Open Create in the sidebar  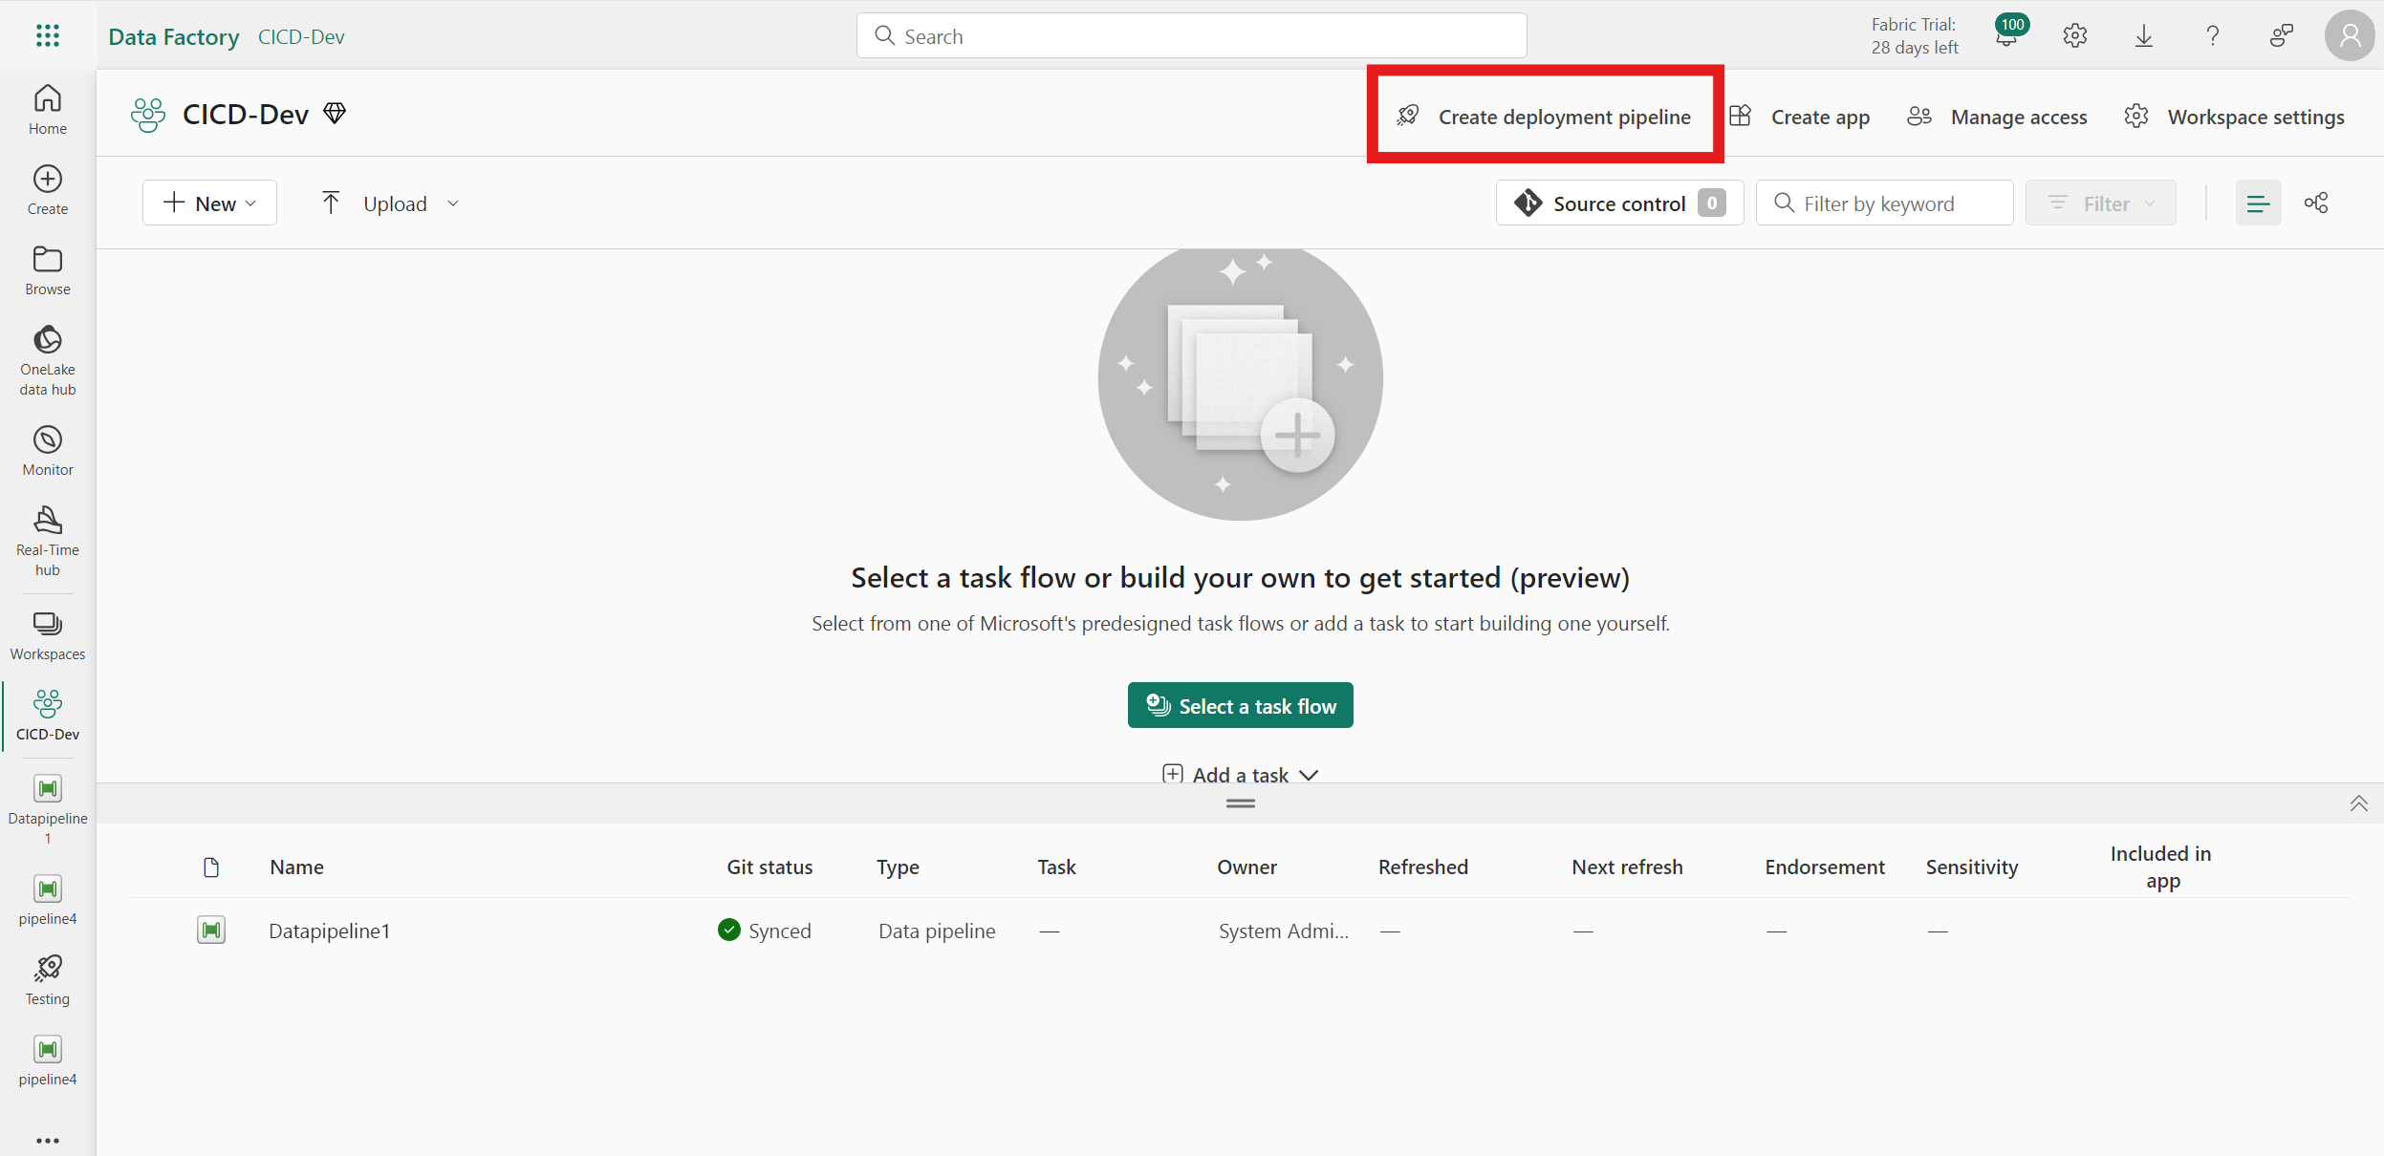point(48,190)
